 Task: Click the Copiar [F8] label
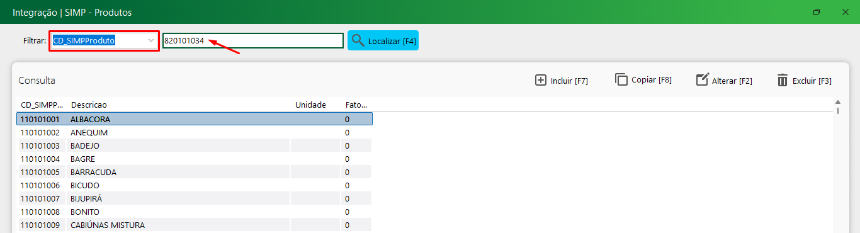[652, 80]
